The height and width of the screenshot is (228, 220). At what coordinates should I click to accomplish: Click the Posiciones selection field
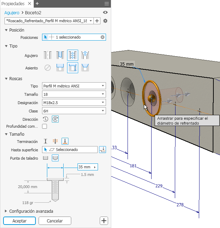click(x=74, y=37)
